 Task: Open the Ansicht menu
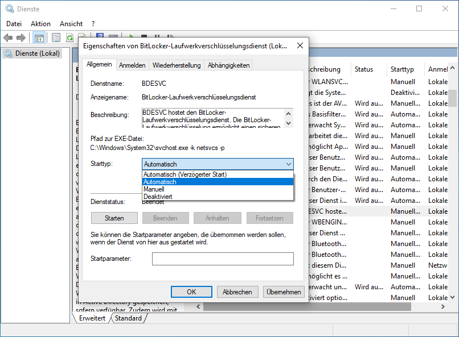coord(71,24)
